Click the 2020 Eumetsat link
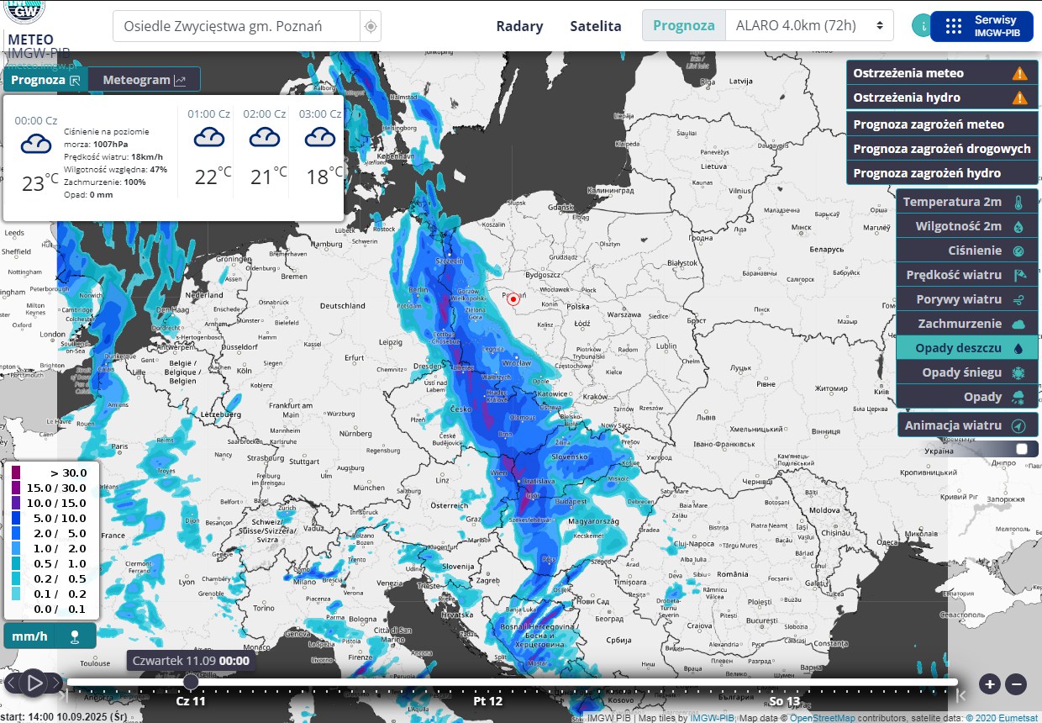 coord(1002,718)
